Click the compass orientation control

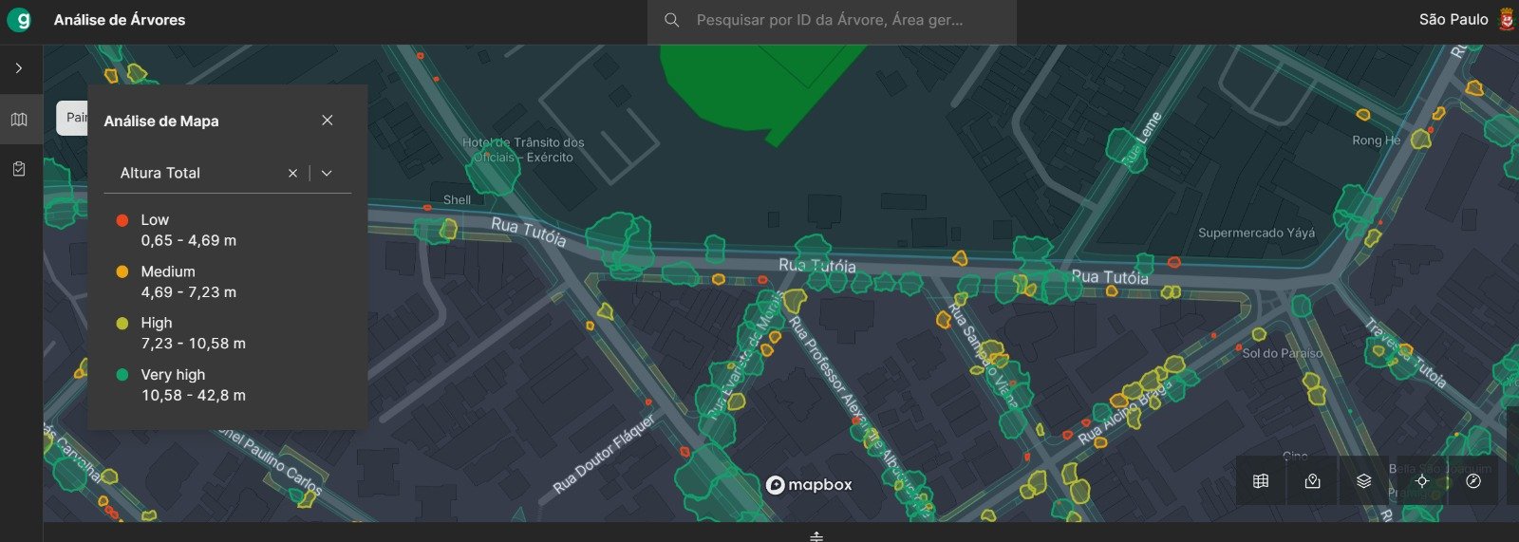point(1473,481)
